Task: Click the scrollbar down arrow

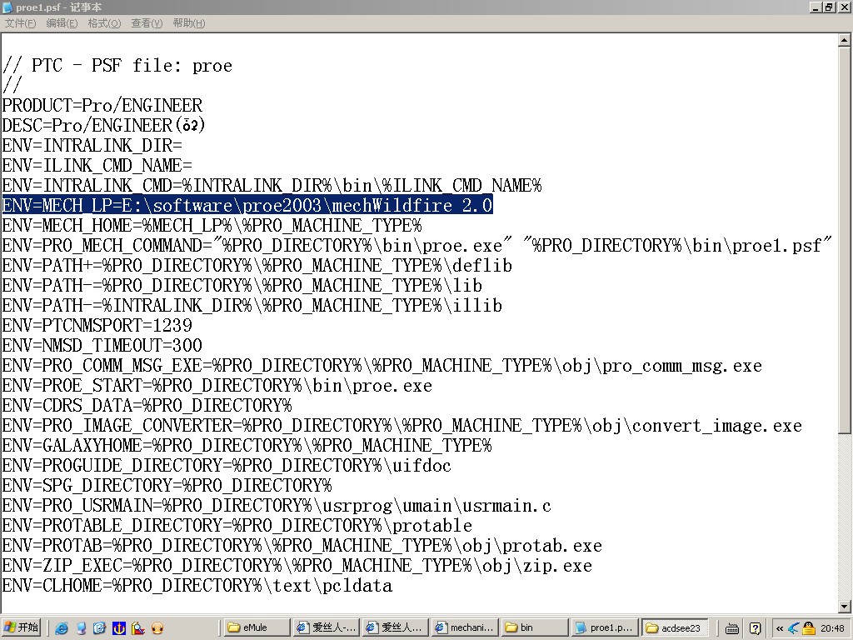Action: (x=844, y=606)
